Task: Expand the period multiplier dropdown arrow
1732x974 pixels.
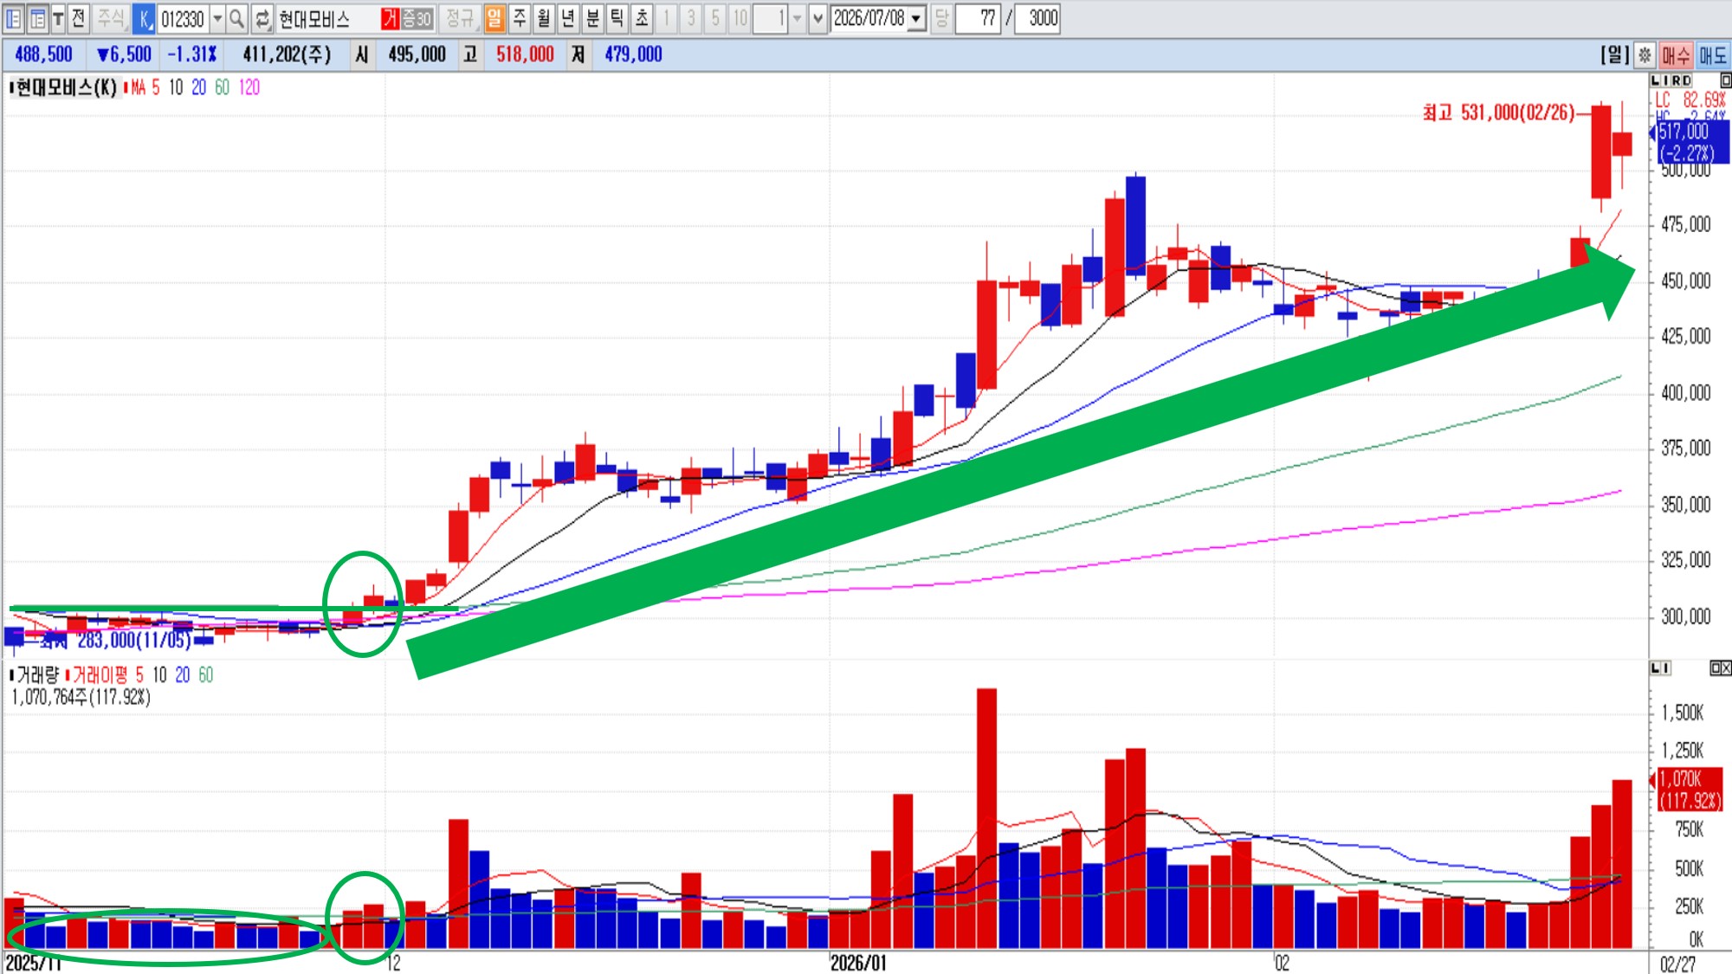Action: pos(797,18)
